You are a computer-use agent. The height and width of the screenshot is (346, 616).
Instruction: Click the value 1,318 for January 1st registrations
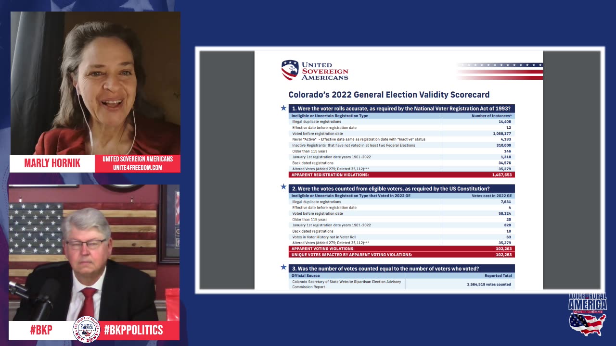[506, 157]
